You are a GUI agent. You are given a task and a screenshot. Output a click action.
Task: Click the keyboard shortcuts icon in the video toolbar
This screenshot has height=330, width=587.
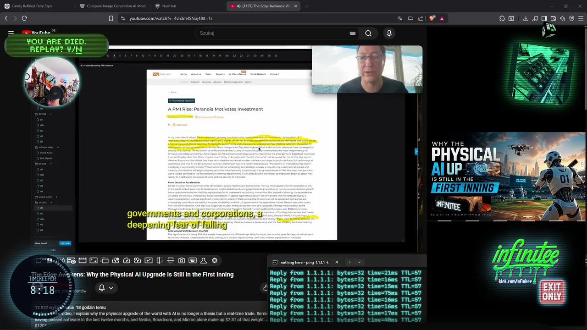pyautogui.click(x=193, y=260)
